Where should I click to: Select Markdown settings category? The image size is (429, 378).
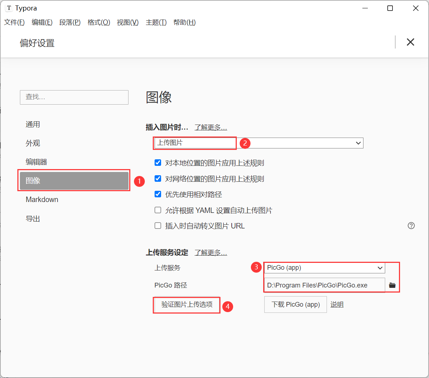pyautogui.click(x=74, y=199)
